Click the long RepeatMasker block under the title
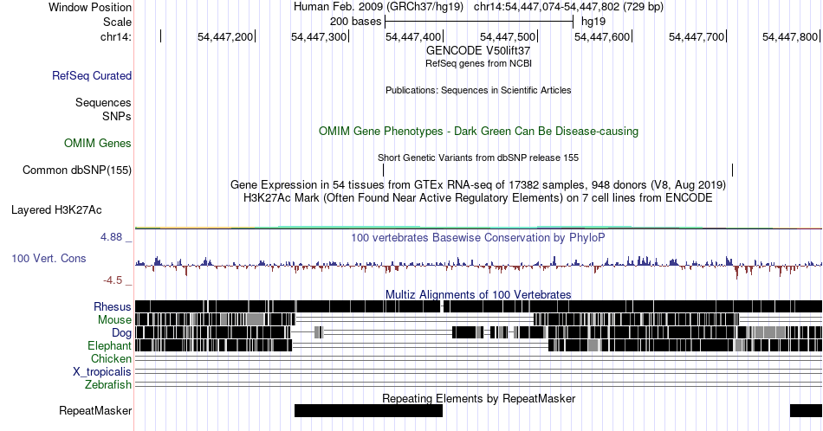 (x=368, y=410)
